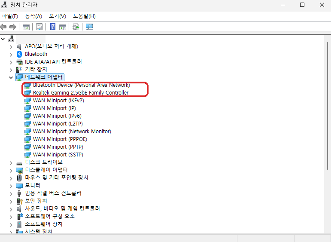Image resolution: width=331 pixels, height=242 pixels.
Task: Click the Device Manager title bar app icon
Action: tap(4, 5)
